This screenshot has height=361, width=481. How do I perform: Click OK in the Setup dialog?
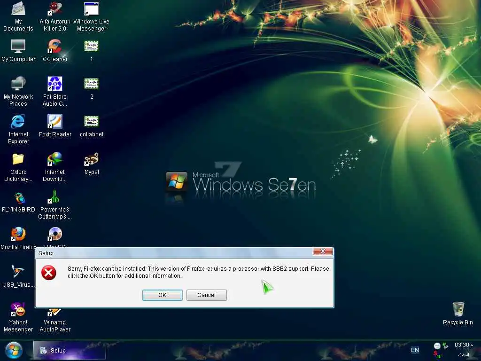(162, 295)
